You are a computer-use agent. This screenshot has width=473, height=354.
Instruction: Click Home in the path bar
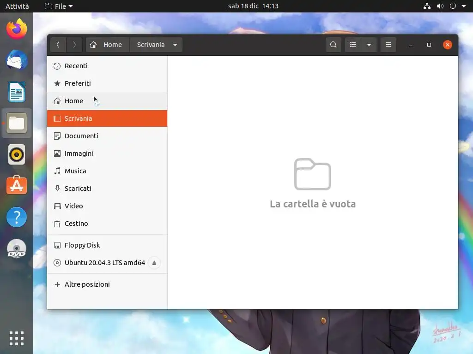108,45
